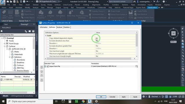Switch to the Start drawing tab
This screenshot has height=104, width=185.
click(x=6, y=24)
